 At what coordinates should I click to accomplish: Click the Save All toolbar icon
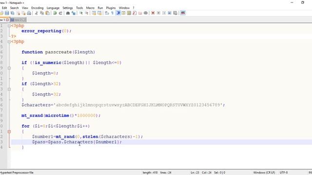13,13
